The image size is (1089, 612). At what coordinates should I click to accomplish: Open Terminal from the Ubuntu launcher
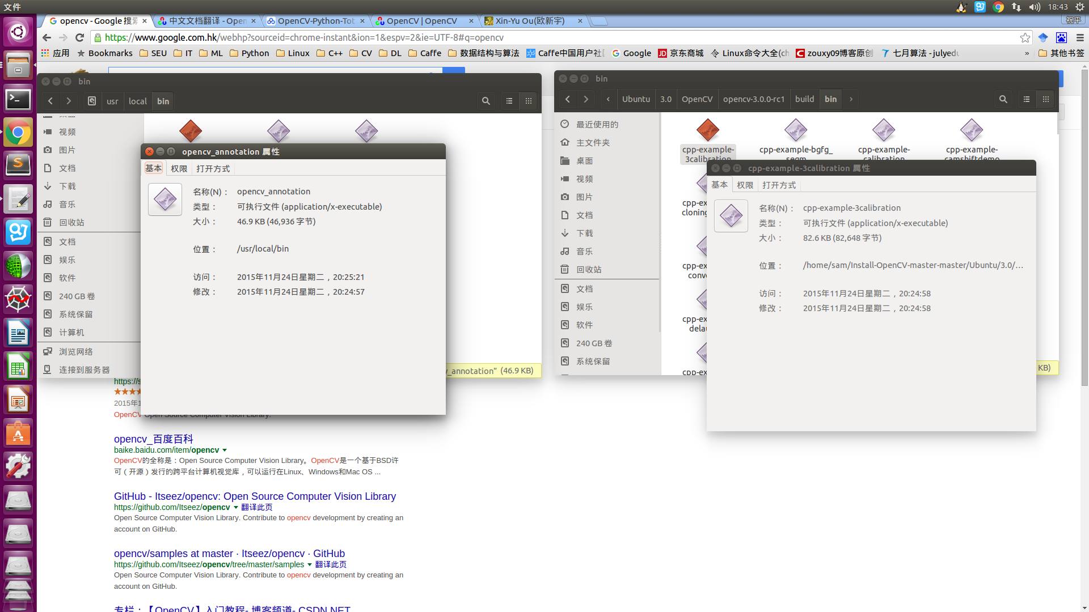(x=18, y=99)
